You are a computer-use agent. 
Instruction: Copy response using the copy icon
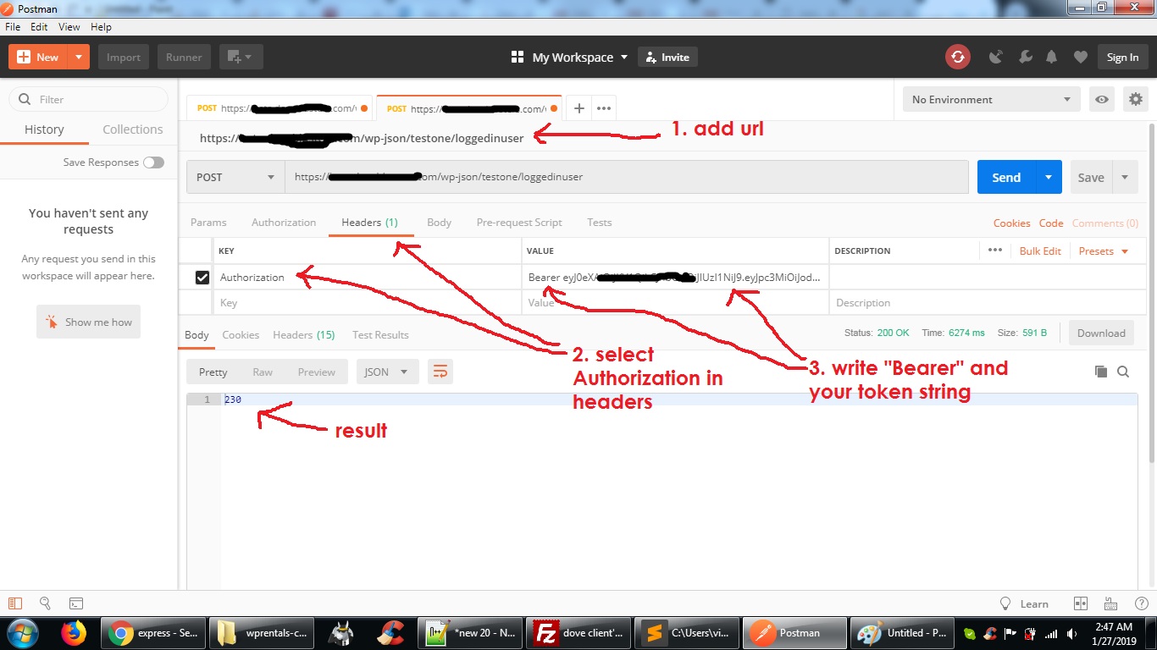[1100, 372]
